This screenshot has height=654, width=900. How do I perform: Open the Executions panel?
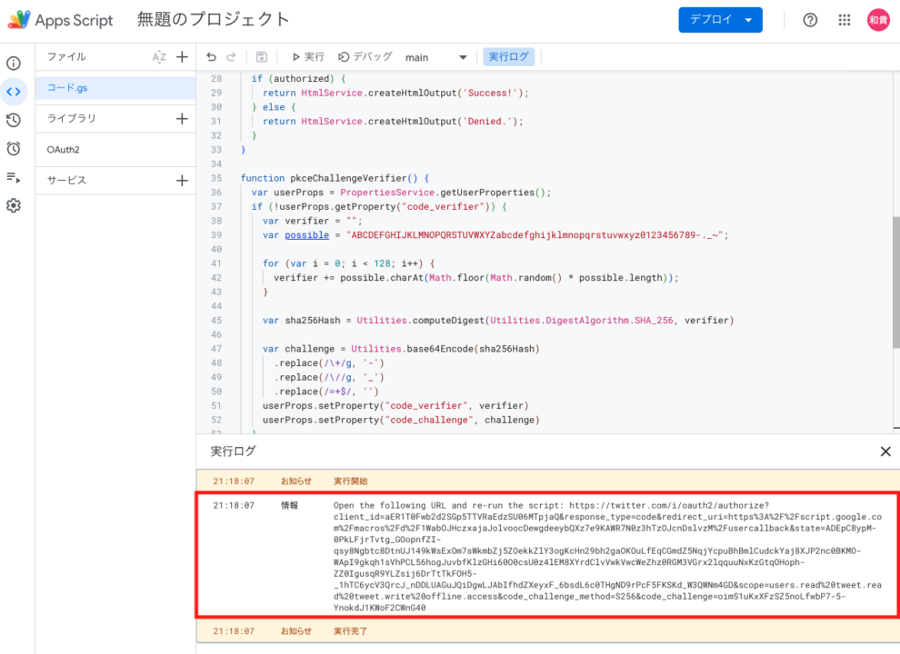[14, 178]
